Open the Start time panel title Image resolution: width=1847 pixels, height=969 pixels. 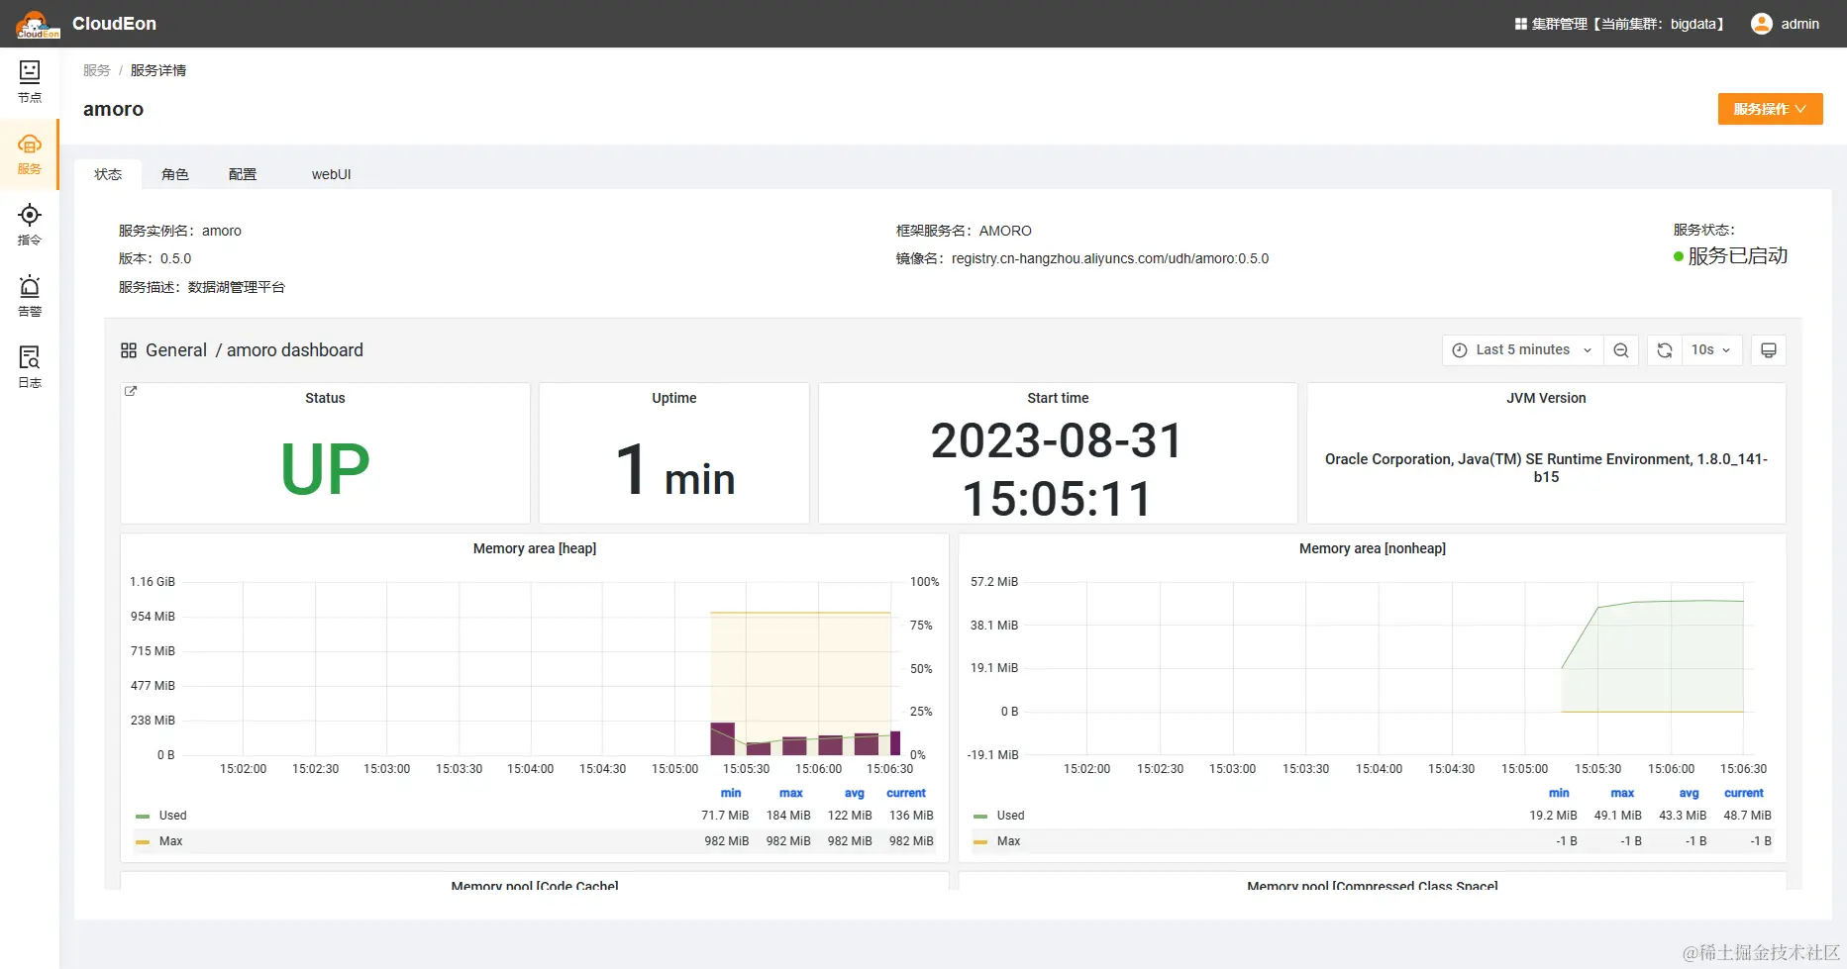tap(1058, 398)
